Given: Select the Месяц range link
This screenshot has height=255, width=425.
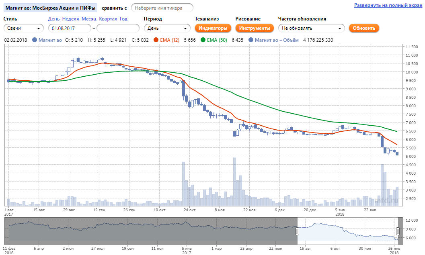Looking at the screenshot, I should click(89, 19).
